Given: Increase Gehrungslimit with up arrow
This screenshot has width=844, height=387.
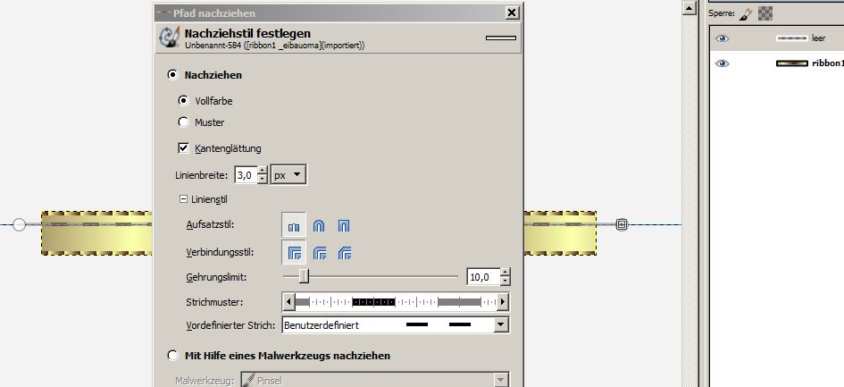Looking at the screenshot, I should pyautogui.click(x=505, y=273).
